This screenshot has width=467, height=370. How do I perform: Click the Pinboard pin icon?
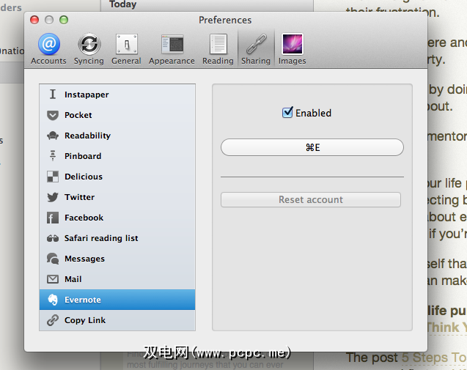point(53,156)
